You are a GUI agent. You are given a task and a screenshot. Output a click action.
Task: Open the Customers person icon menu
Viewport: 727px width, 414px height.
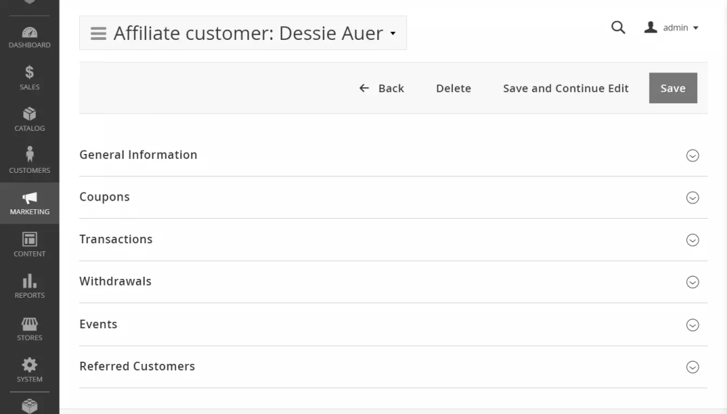point(29,155)
